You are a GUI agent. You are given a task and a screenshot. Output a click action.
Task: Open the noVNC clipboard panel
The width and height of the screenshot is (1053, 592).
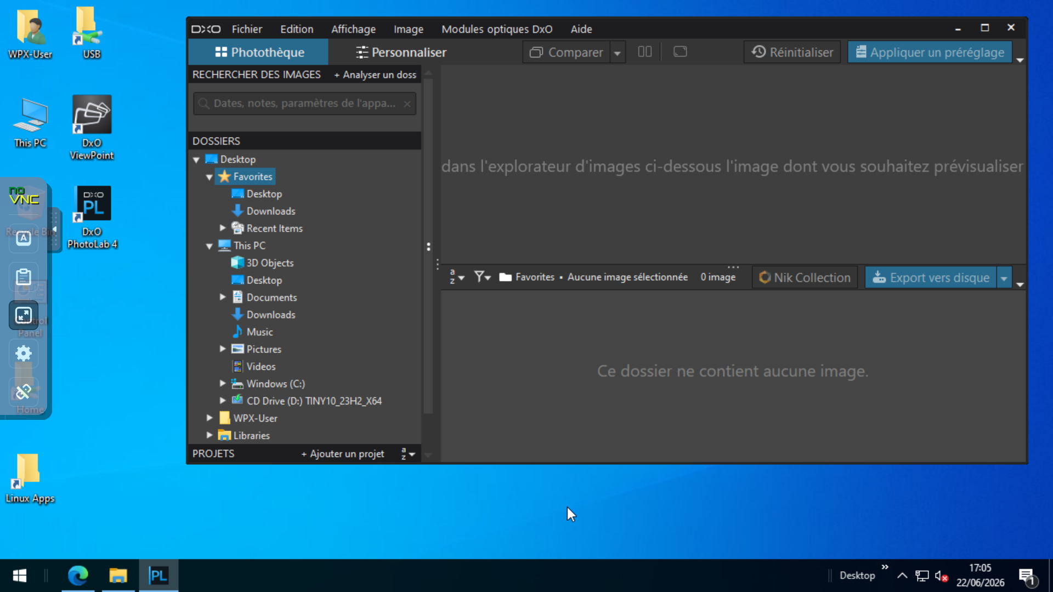tap(24, 277)
